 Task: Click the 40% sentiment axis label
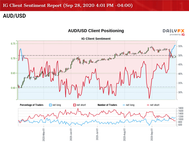tap(180, 74)
